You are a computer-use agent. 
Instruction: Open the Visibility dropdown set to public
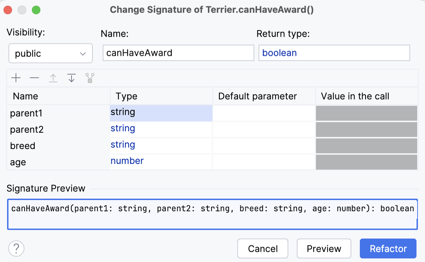(50, 53)
